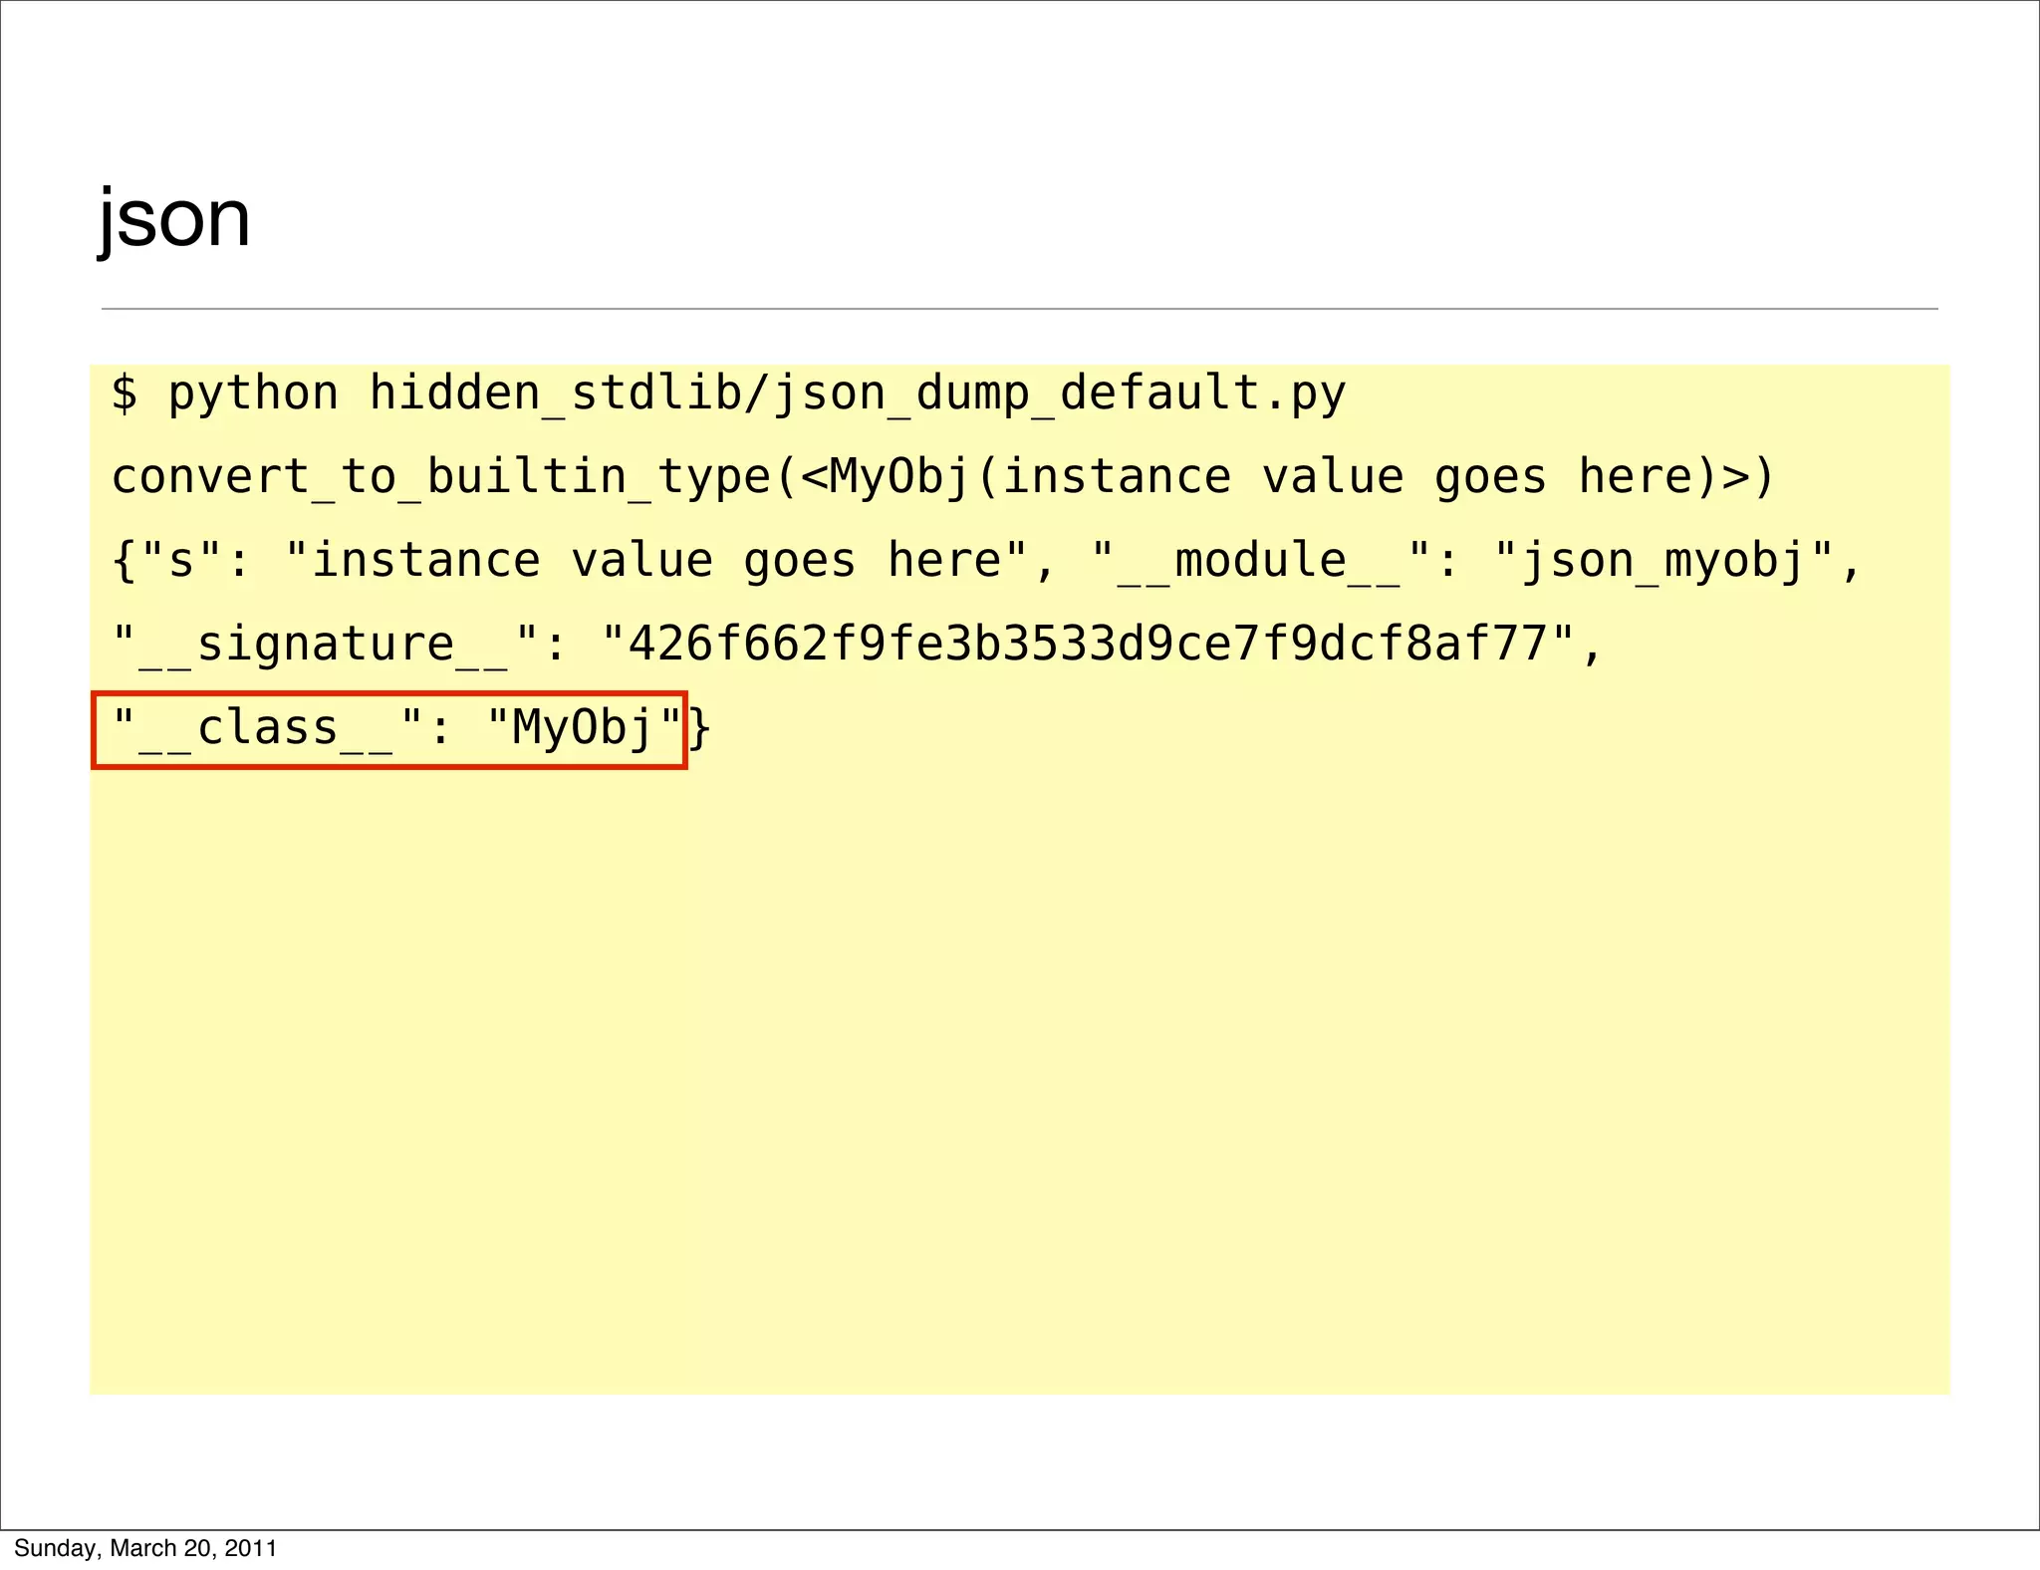Select the python hidden_stdlib/json_dump_default.py command line

coord(728,394)
